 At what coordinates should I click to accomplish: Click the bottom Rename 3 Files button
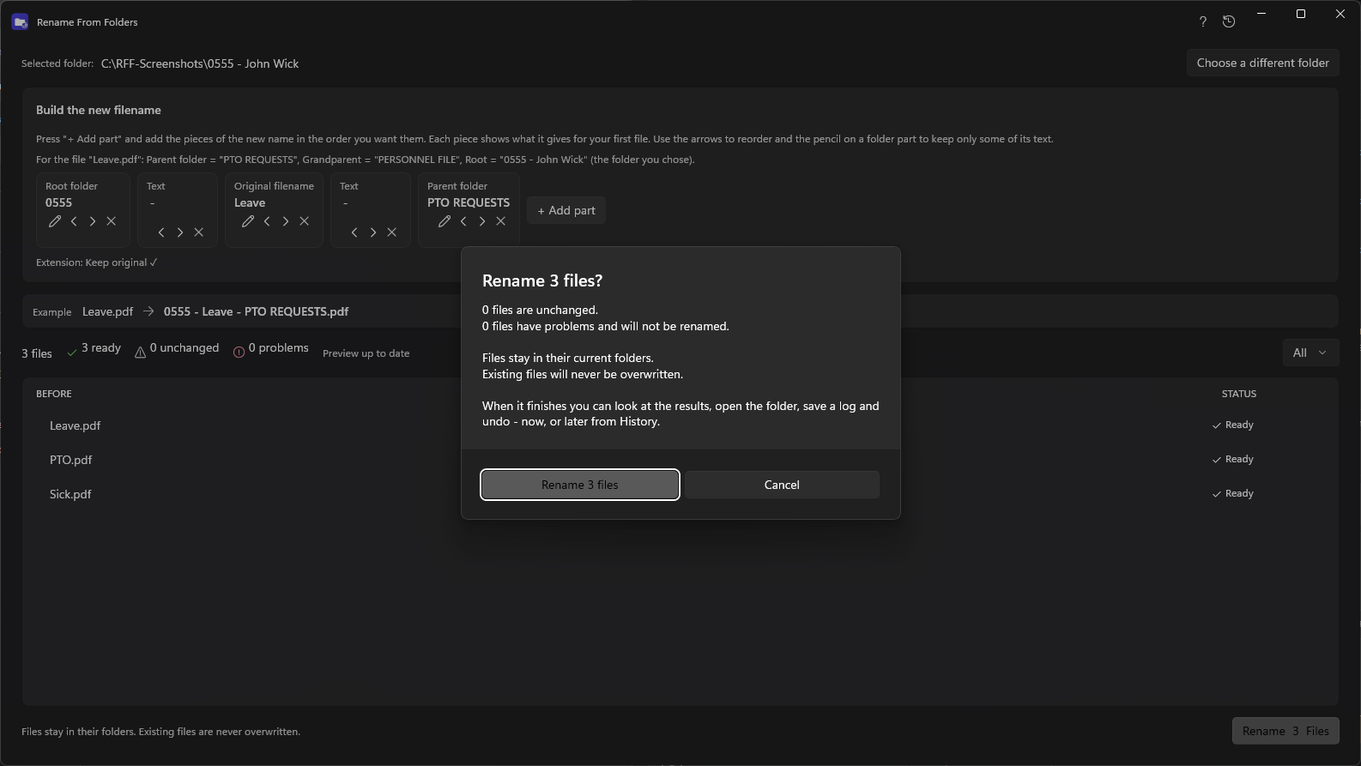coord(1285,731)
